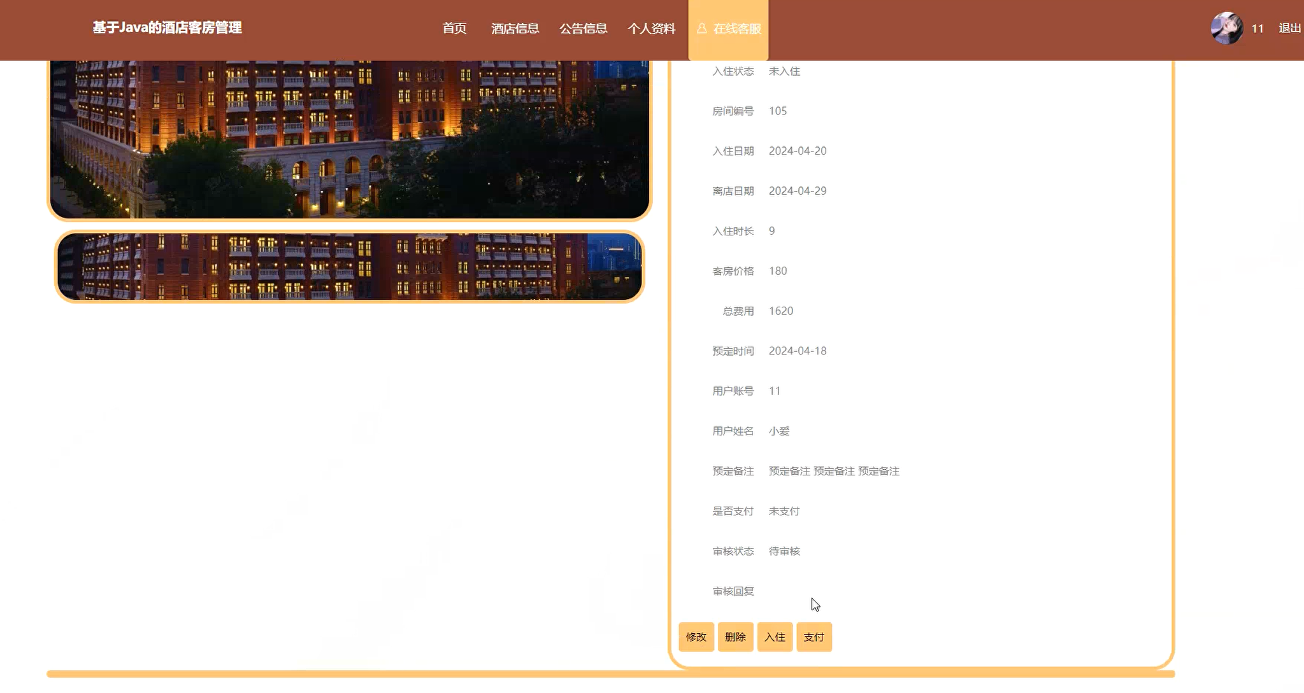Viewport: 1304px width, 693px height.
Task: Click the username 11 beside the avatar
Action: (1257, 29)
